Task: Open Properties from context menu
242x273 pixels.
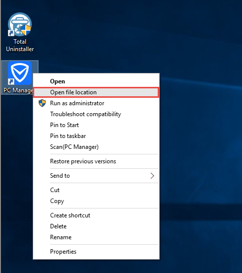Action: 96,252
